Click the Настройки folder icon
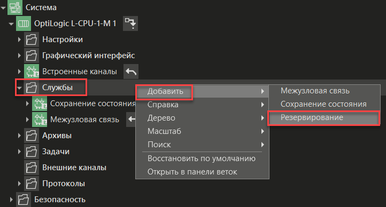The image size is (386, 207). tap(31, 39)
